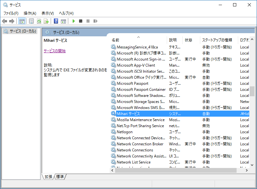This screenshot has height=189, width=257.
Task: Click gear icon of Mozilla Maintenance Service
Action: [x=114, y=120]
